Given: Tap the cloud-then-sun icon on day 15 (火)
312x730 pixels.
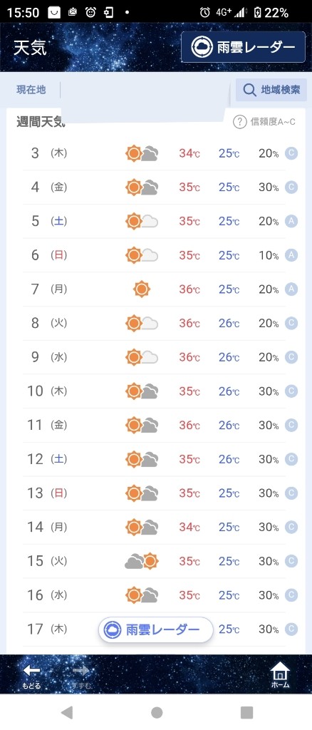Looking at the screenshot, I should [142, 561].
